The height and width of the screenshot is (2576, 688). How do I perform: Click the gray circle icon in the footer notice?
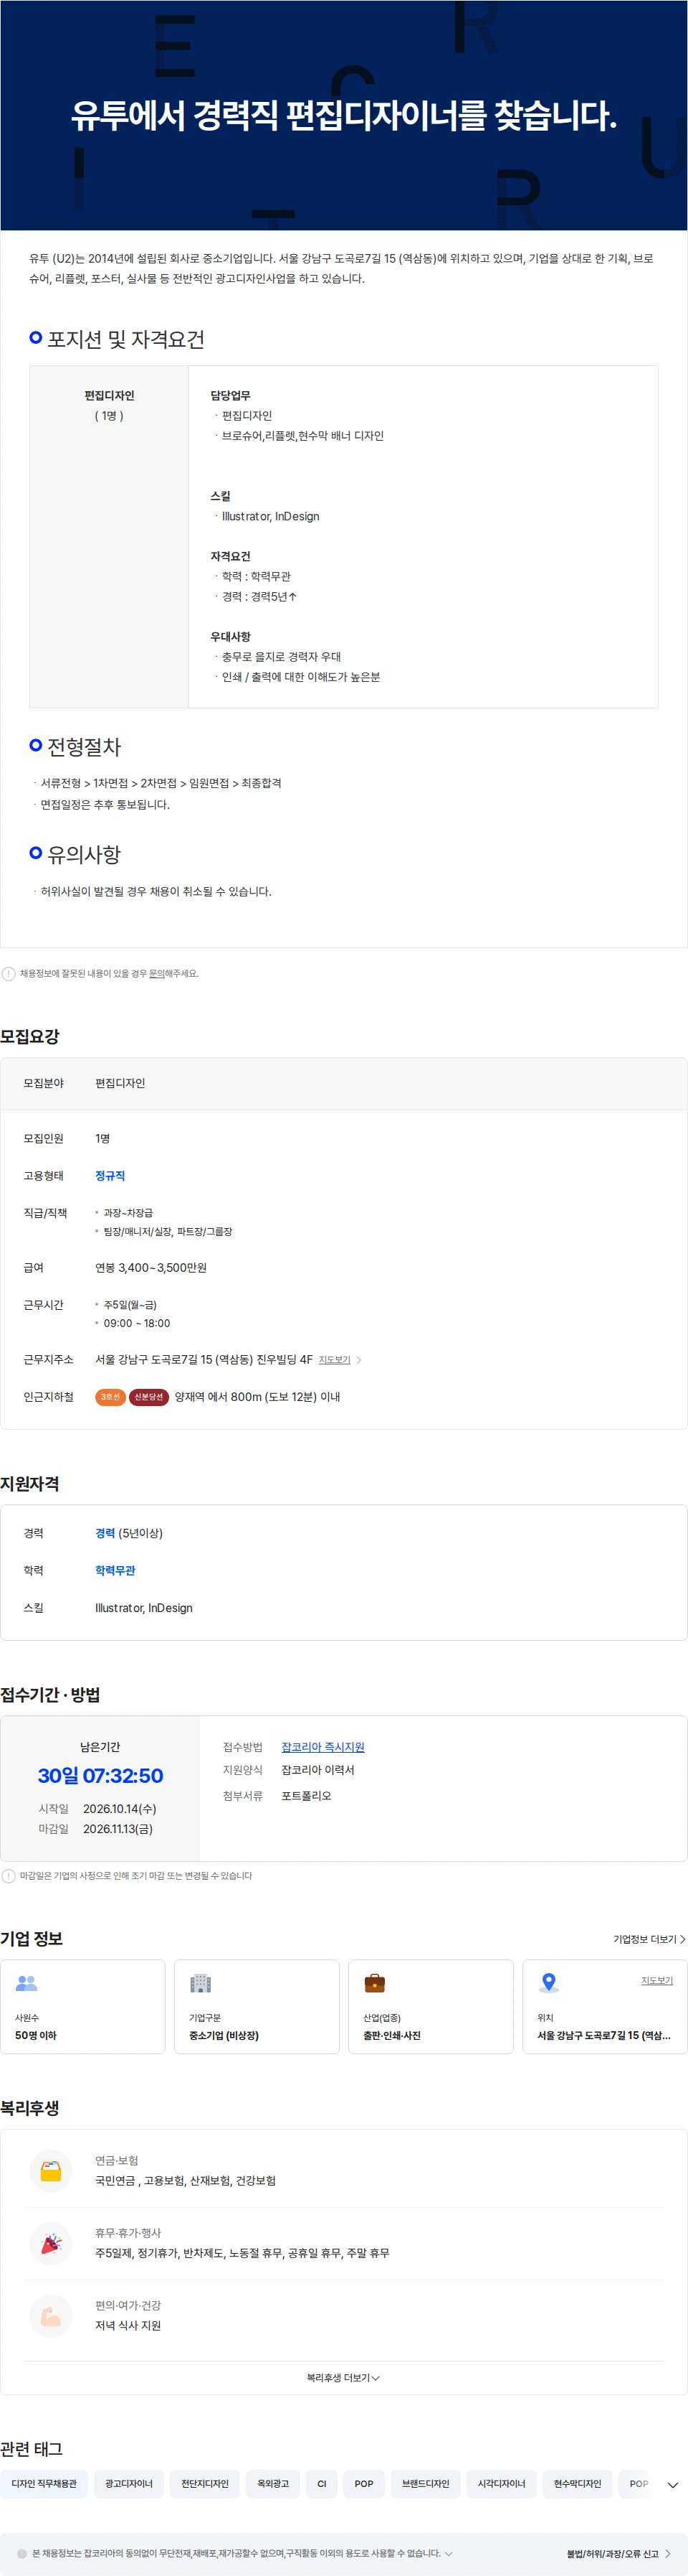point(22,2553)
